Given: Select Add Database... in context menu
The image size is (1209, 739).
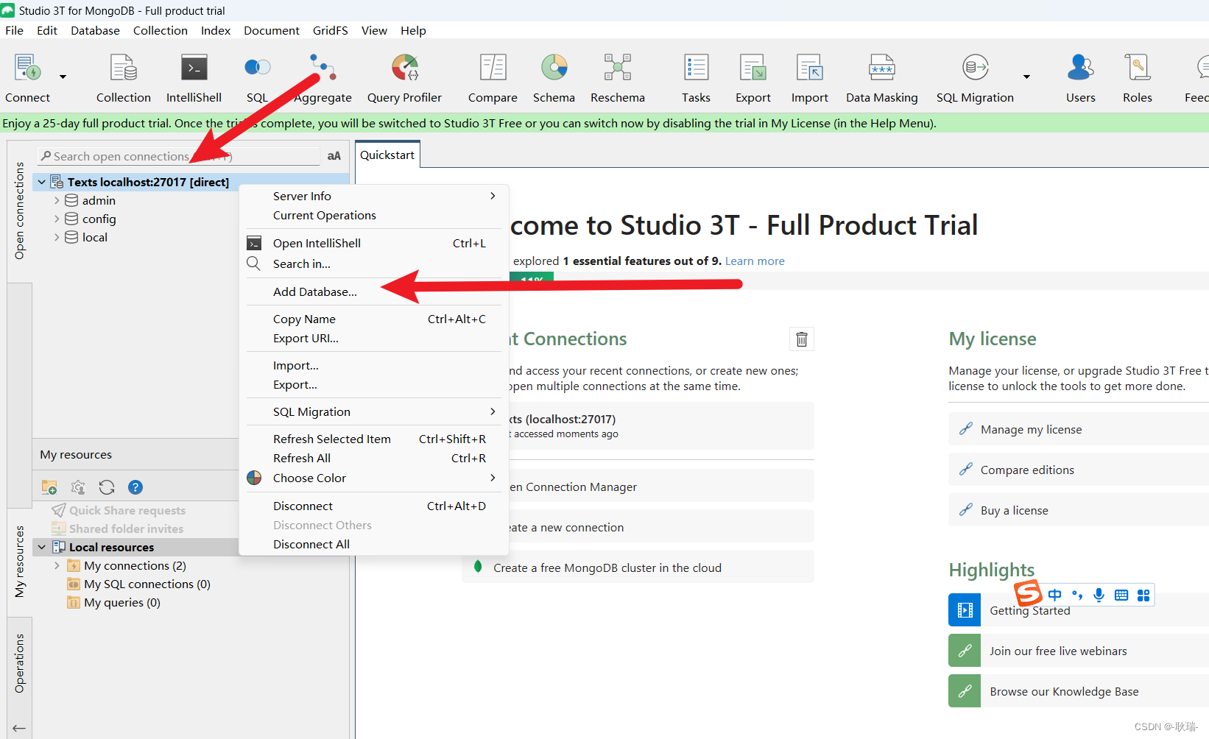Looking at the screenshot, I should 374,291.
